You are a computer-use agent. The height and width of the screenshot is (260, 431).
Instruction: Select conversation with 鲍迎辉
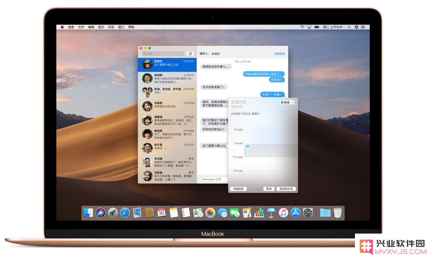167,134
